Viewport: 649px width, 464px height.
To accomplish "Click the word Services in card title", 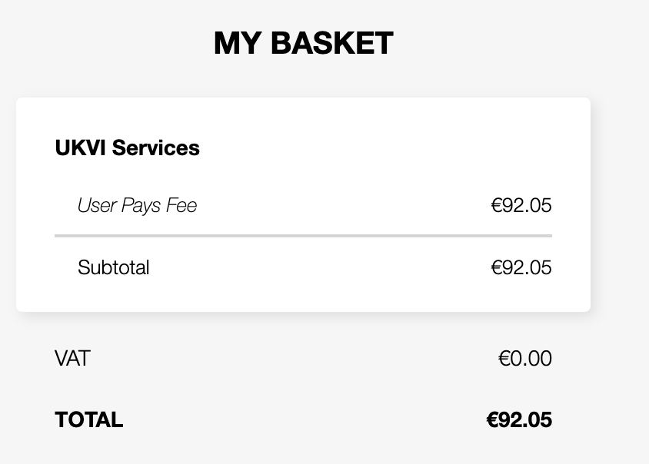I will click(156, 148).
